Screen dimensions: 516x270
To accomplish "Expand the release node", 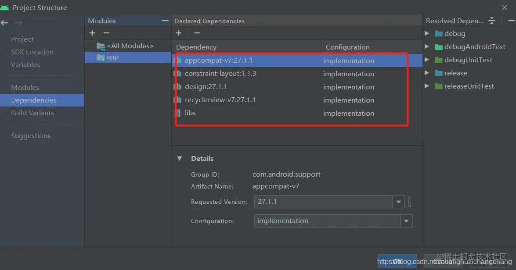I will (x=427, y=73).
